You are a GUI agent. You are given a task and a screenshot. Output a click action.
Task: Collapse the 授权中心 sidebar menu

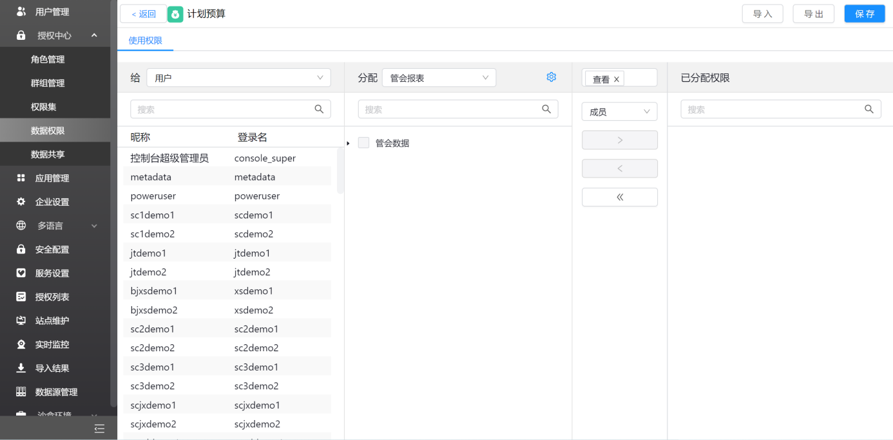pos(94,35)
